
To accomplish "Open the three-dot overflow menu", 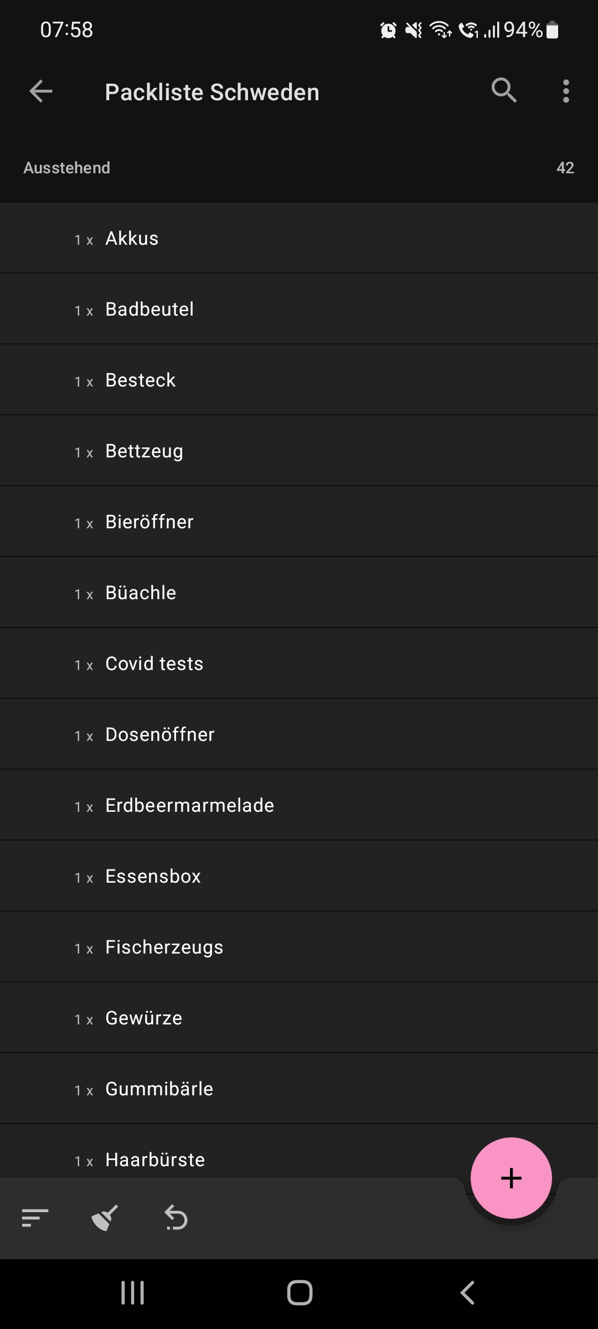I will [566, 91].
